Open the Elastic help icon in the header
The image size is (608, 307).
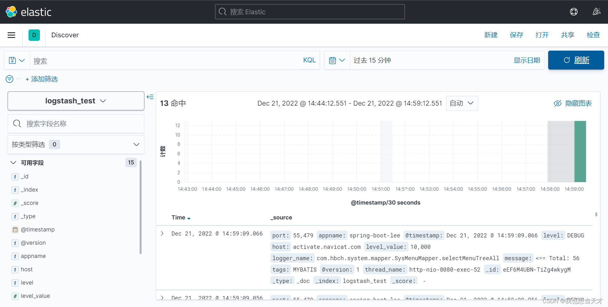(x=574, y=12)
